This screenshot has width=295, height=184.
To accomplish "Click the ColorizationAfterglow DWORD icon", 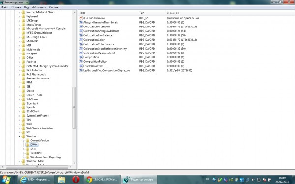I will coord(81,26).
